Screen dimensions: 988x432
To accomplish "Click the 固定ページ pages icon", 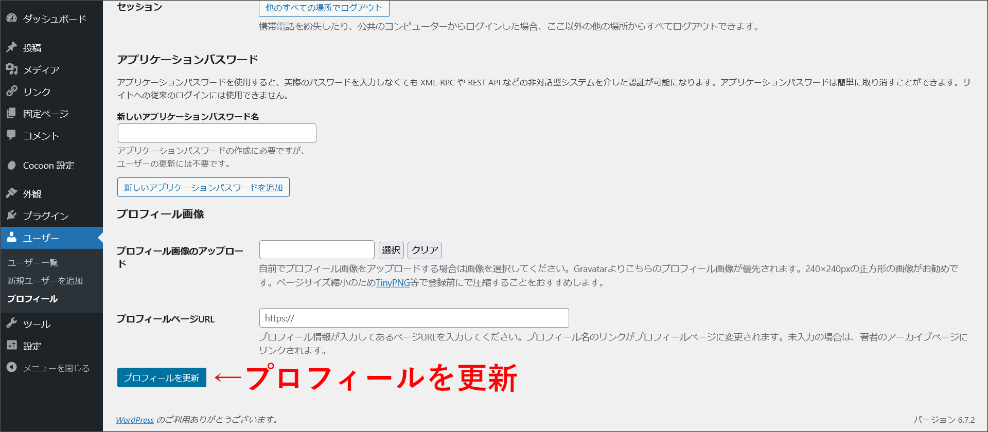I will 11,113.
